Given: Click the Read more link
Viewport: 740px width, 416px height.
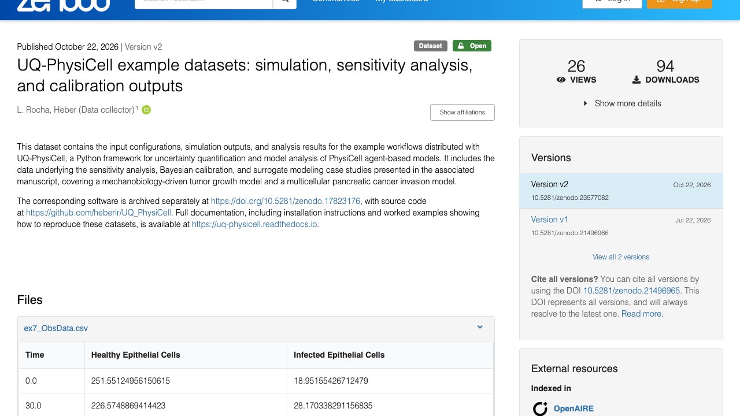Looking at the screenshot, I should click(x=642, y=314).
